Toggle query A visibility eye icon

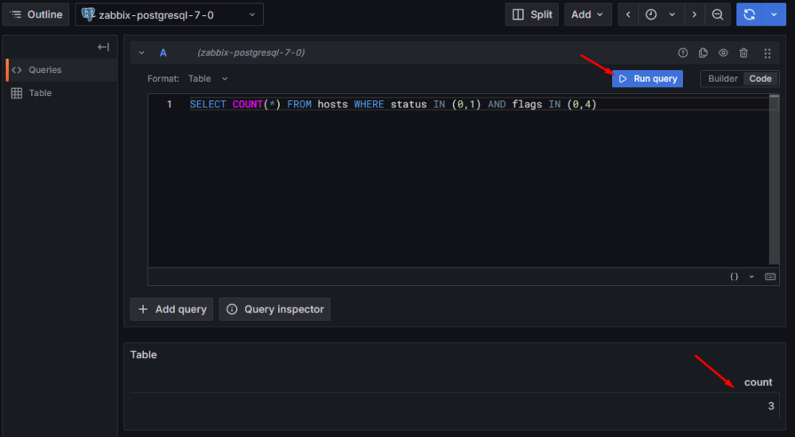723,53
